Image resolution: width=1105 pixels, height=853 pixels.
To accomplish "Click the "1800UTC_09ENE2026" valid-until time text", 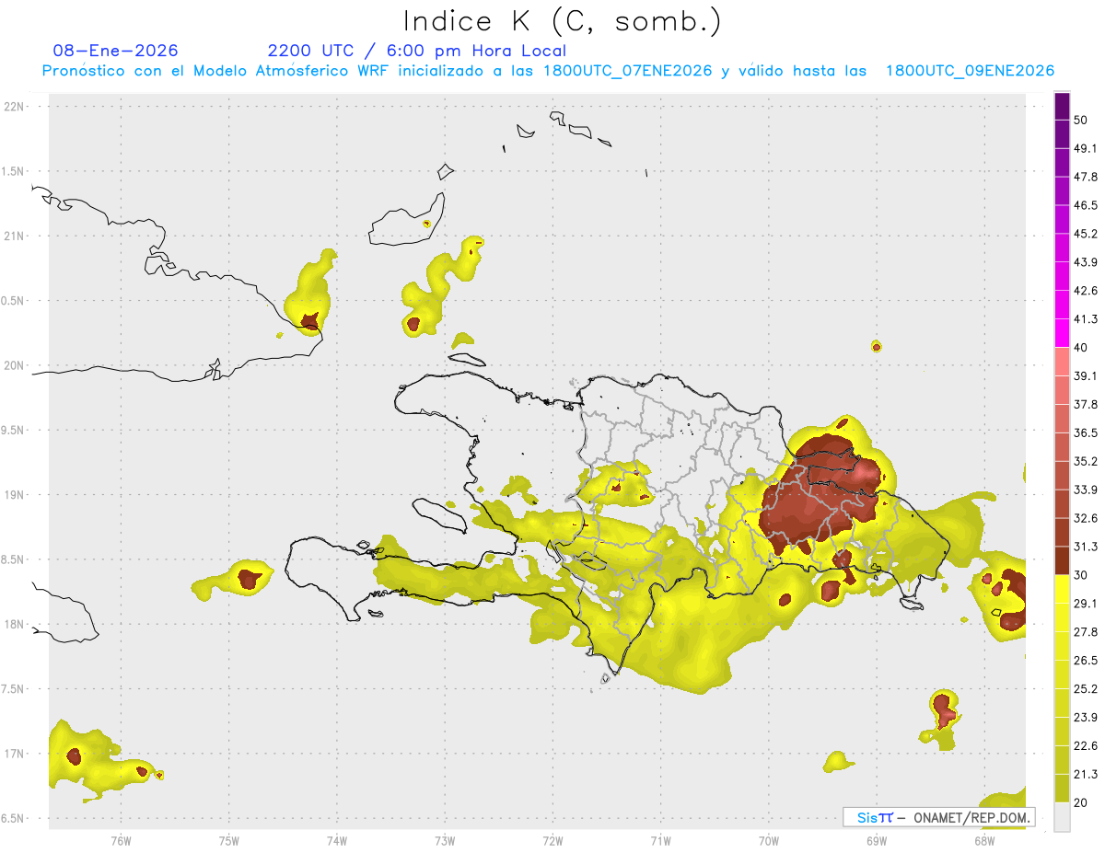I will tap(970, 71).
